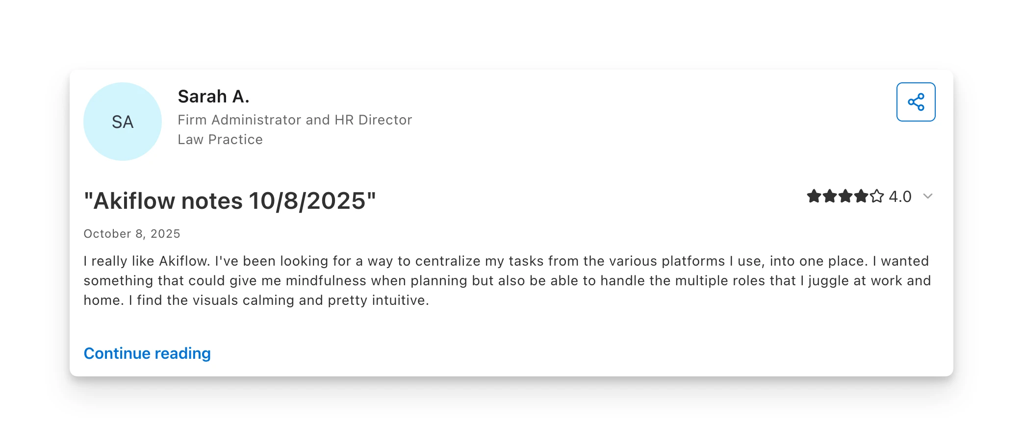This screenshot has height=446, width=1023.
Task: Click the 10/8/2025 date in review headline
Action: (x=307, y=201)
